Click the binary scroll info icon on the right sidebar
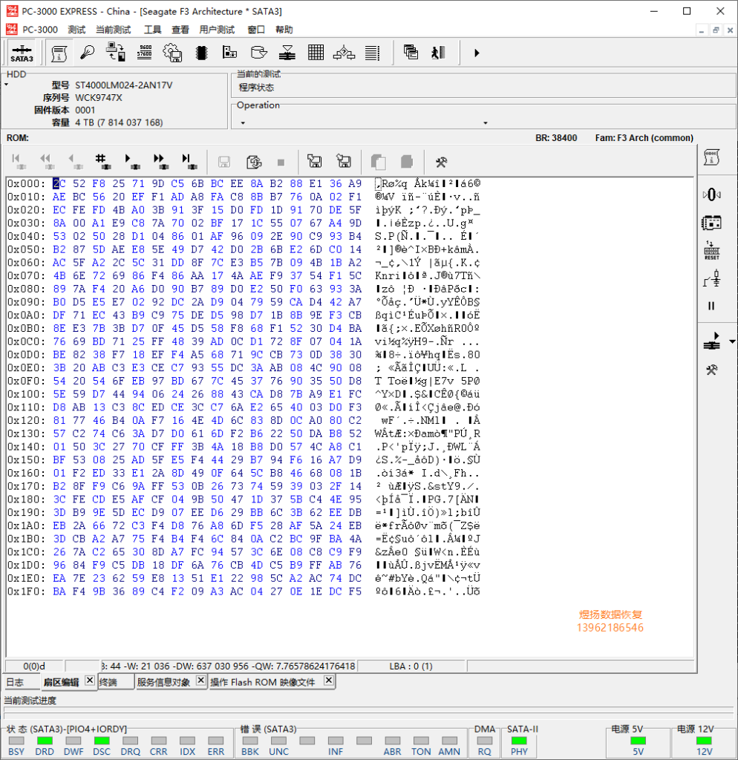 [711, 157]
